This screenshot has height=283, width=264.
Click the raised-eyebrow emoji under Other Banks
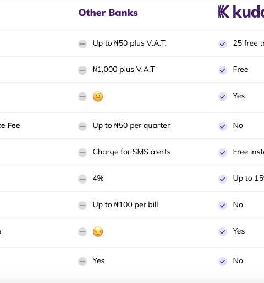pos(98,96)
